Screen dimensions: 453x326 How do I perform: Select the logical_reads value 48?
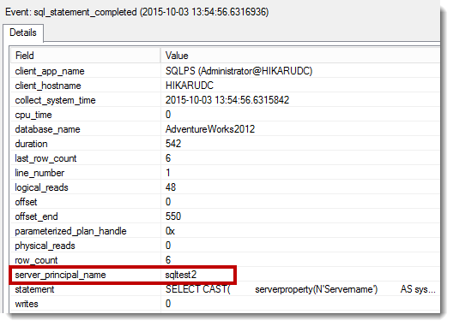[x=171, y=187]
